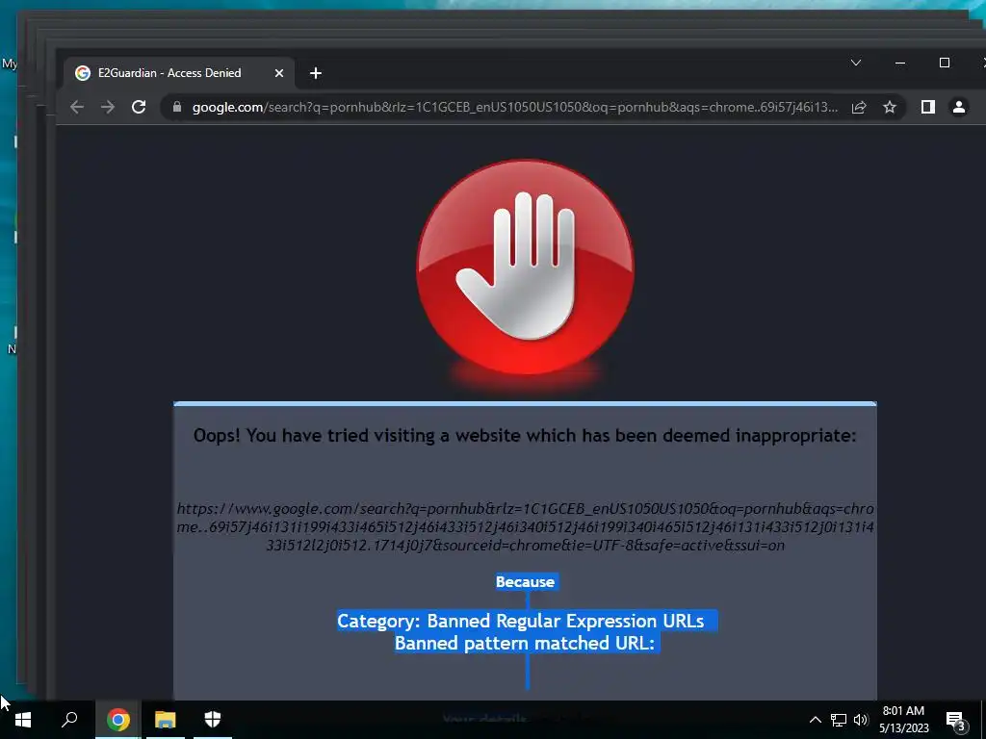Viewport: 986px width, 739px height.
Task: Click the forward navigation arrow
Action: [108, 107]
